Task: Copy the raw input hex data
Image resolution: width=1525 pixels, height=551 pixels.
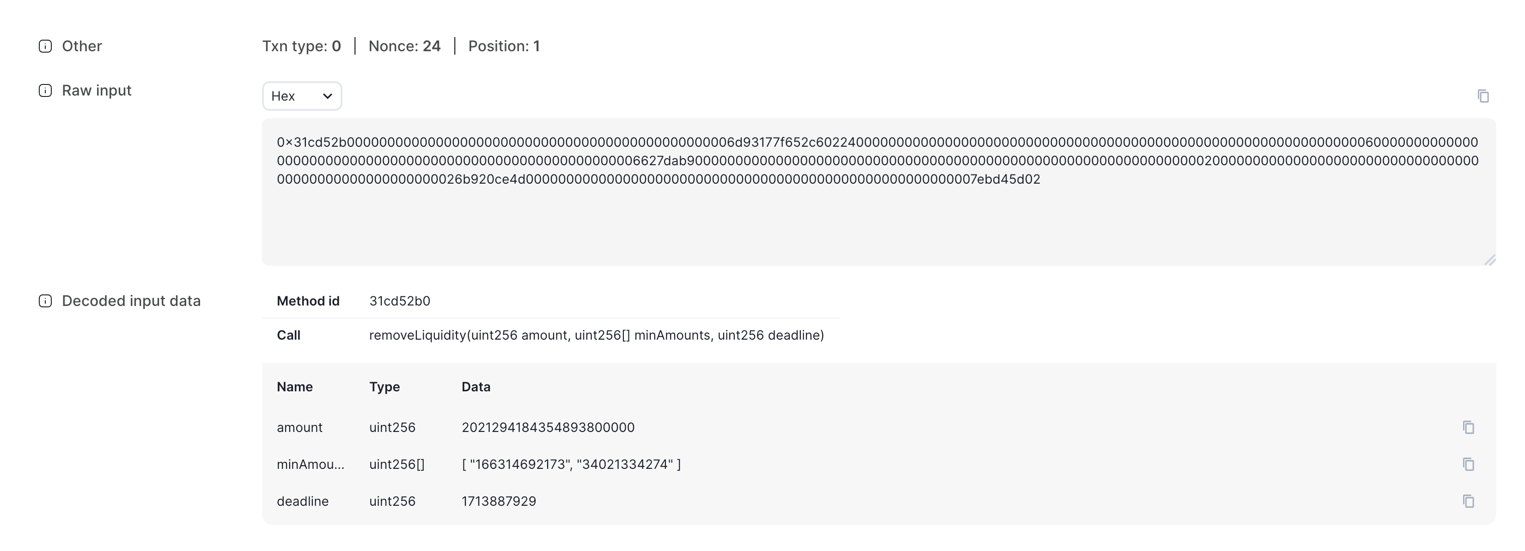Action: pos(1483,96)
